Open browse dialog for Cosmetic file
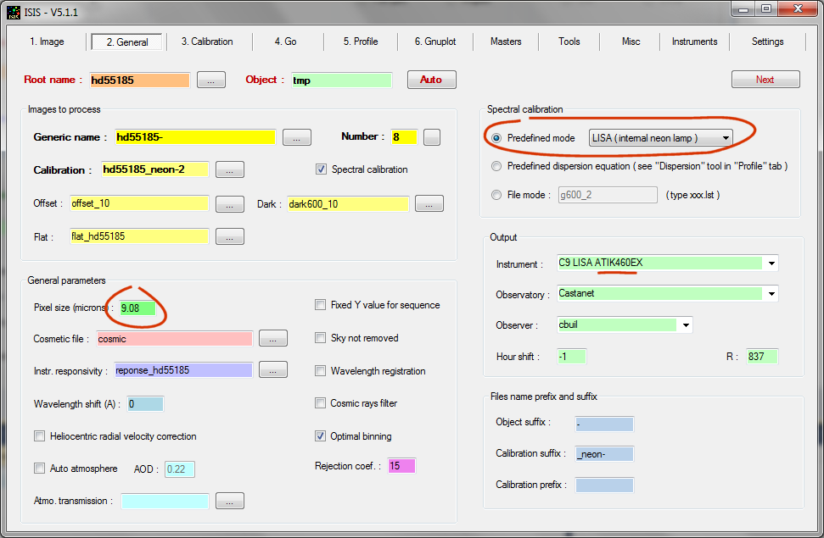 pyautogui.click(x=272, y=339)
